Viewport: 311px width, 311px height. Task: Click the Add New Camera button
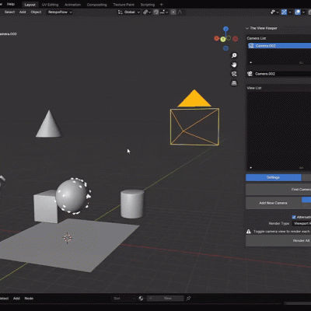[x=273, y=203]
